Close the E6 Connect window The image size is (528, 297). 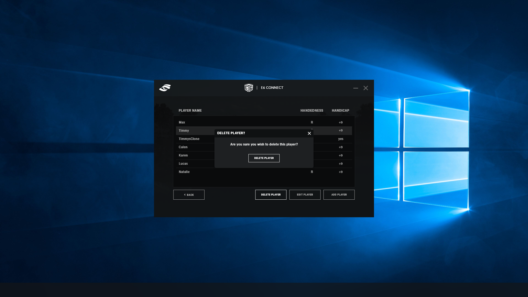pos(365,88)
